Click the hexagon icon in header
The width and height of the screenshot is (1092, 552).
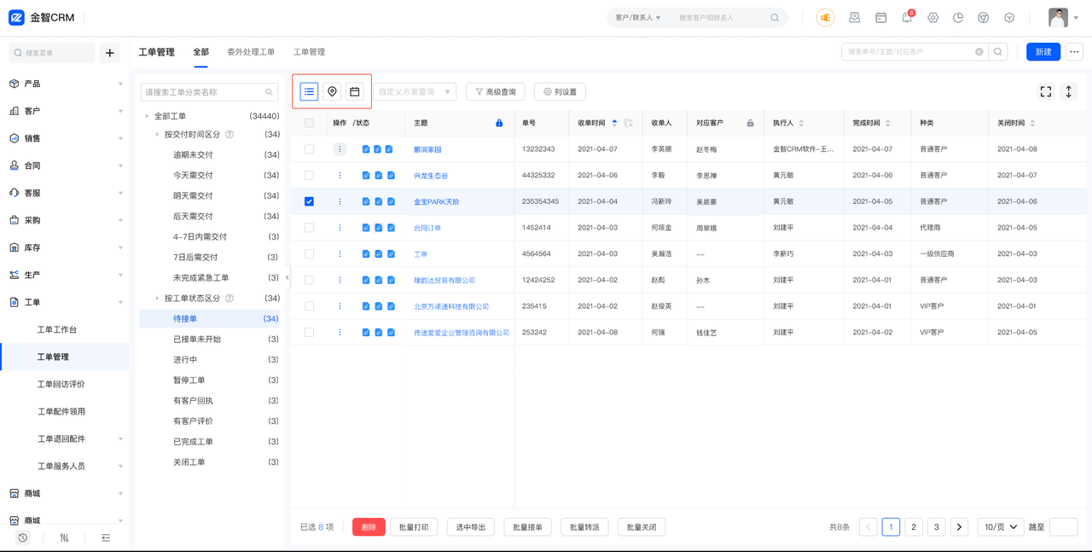pyautogui.click(x=1009, y=18)
